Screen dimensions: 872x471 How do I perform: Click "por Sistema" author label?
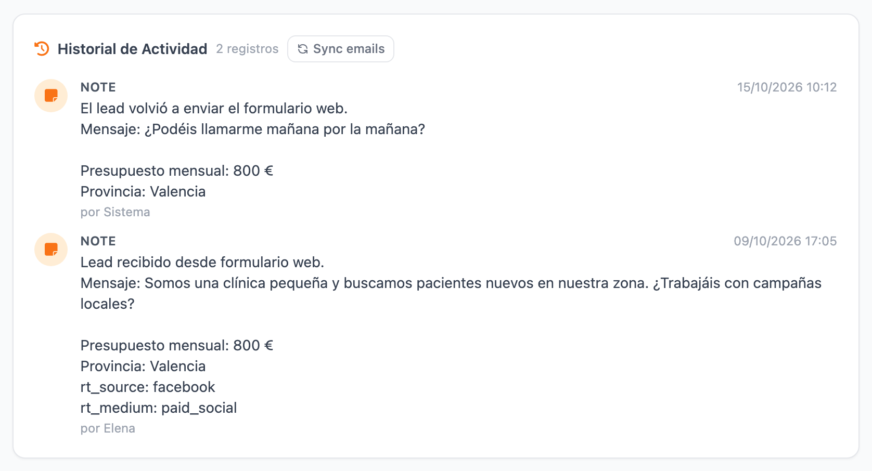tap(115, 212)
